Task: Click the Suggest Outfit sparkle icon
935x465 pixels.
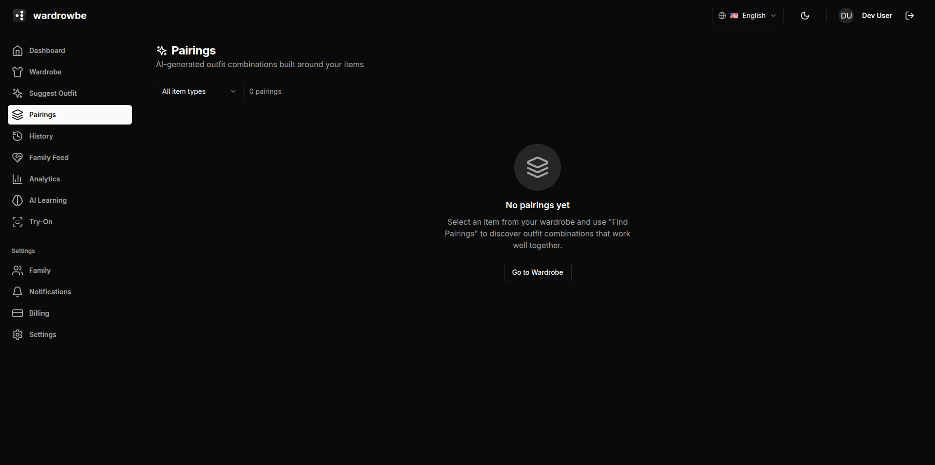Action: click(x=18, y=93)
